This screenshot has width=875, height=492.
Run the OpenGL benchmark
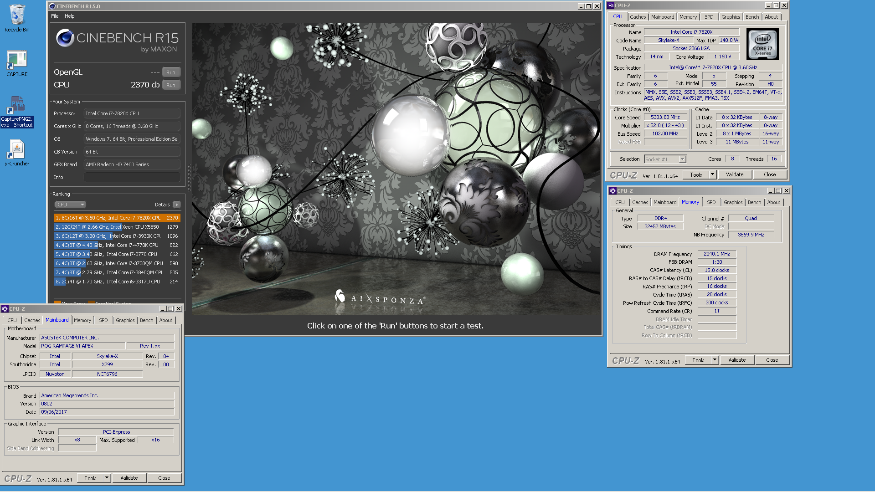tap(171, 72)
